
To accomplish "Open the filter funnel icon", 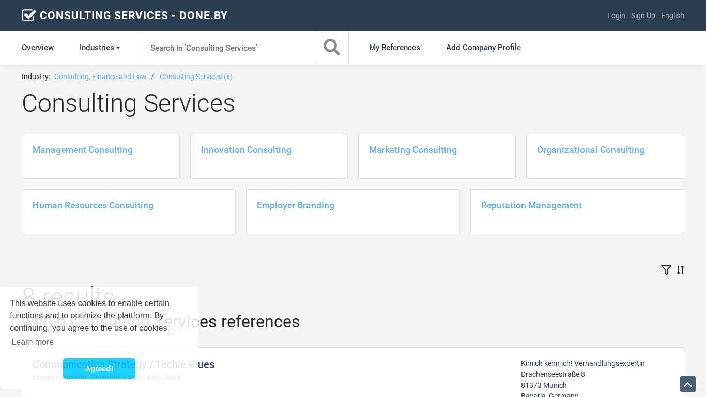I will [666, 270].
